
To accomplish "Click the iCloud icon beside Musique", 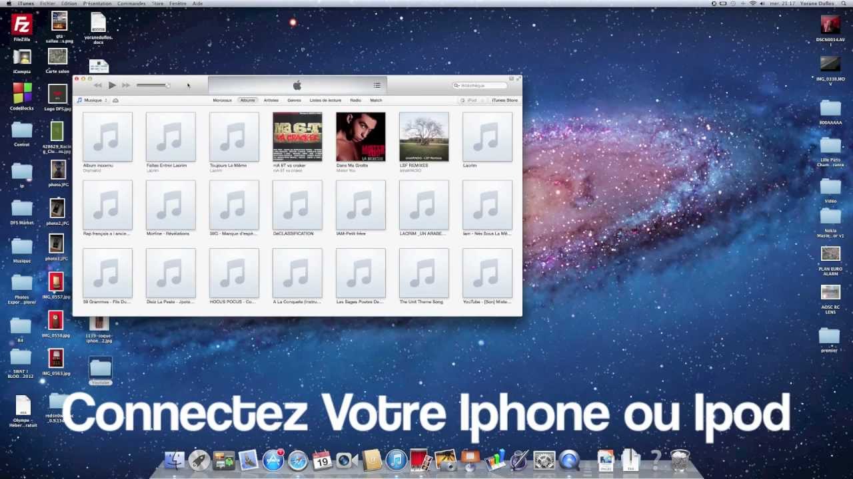I will coord(115,100).
